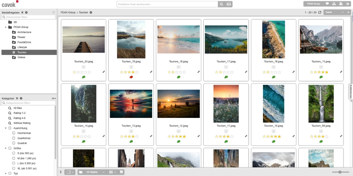Click the sort direction arrow beside Name
This screenshot has height=176, width=353.
348,12
